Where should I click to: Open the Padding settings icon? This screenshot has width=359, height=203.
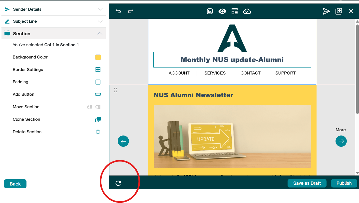click(x=98, y=82)
